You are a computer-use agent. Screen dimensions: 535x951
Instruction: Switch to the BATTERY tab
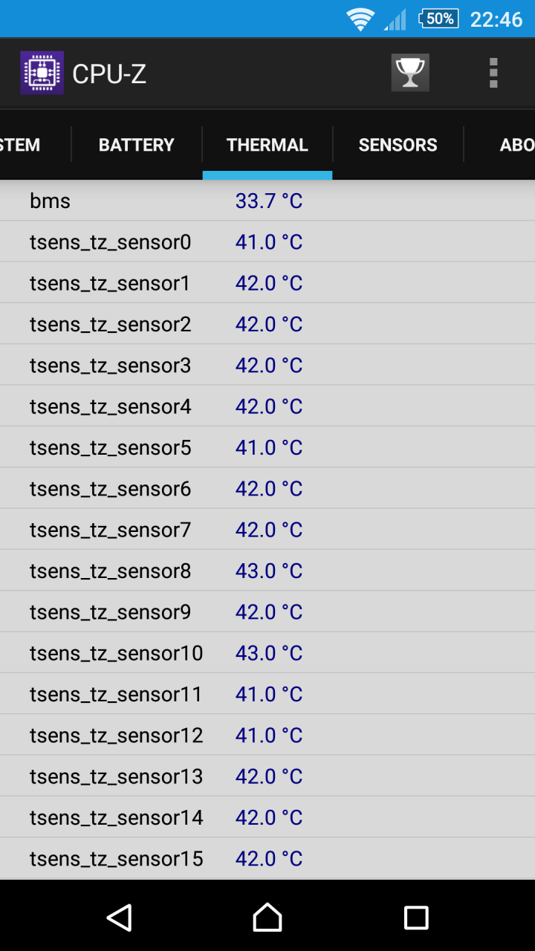pyautogui.click(x=137, y=145)
